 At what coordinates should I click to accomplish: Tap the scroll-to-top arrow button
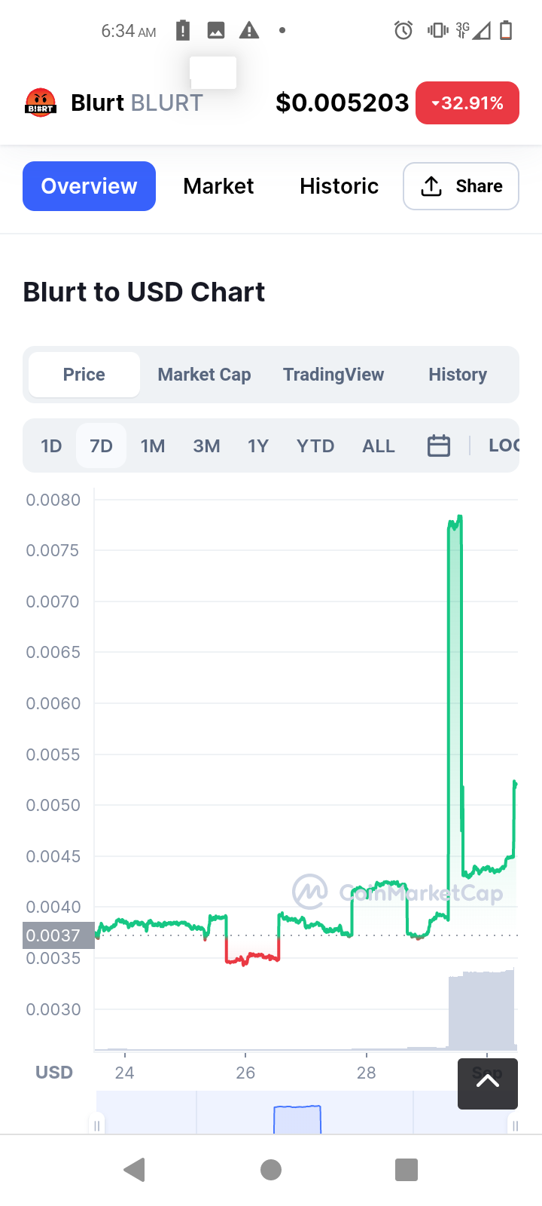[487, 1083]
